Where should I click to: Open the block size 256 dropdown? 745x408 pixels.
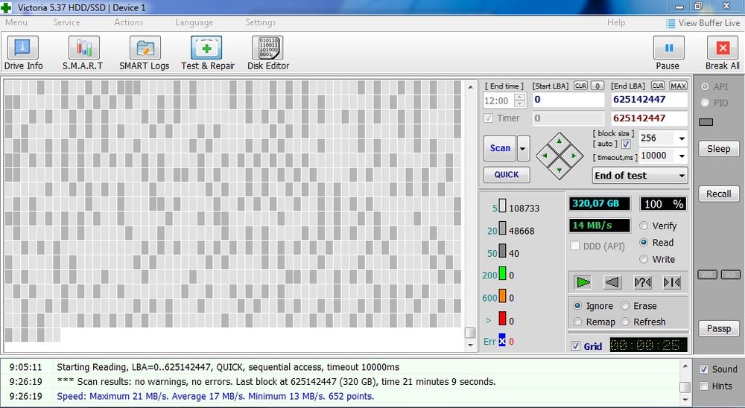[x=682, y=138]
